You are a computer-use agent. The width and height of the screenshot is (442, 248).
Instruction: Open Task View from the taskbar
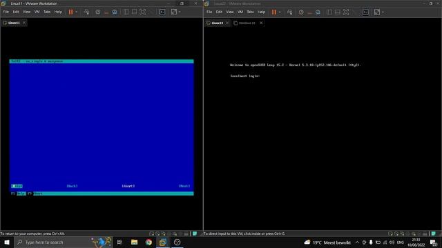(x=119, y=242)
